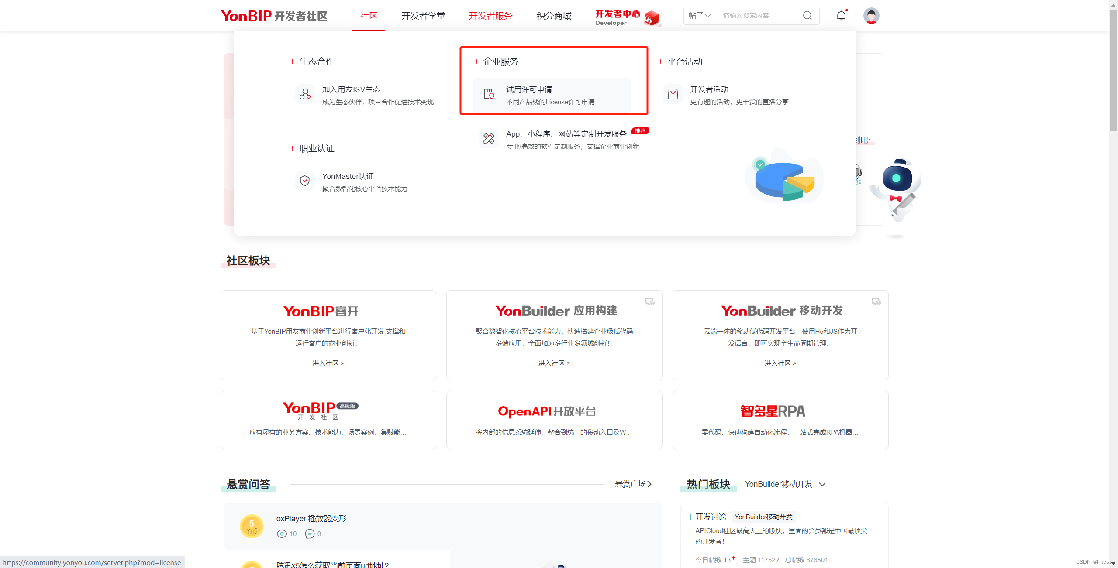Click the custom development service icon
The width and height of the screenshot is (1118, 568).
[x=489, y=139]
